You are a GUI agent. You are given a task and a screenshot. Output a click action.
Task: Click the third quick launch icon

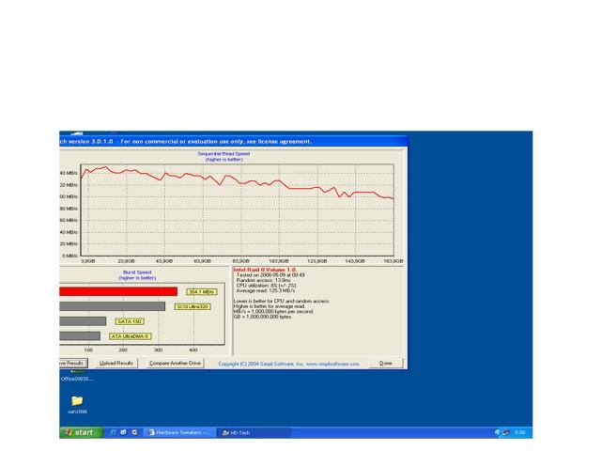pyautogui.click(x=134, y=432)
